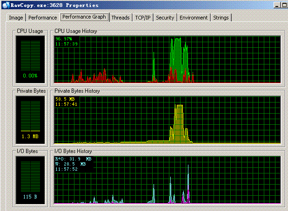
Task: Click the Private Bytes History label
Action: [77, 91]
